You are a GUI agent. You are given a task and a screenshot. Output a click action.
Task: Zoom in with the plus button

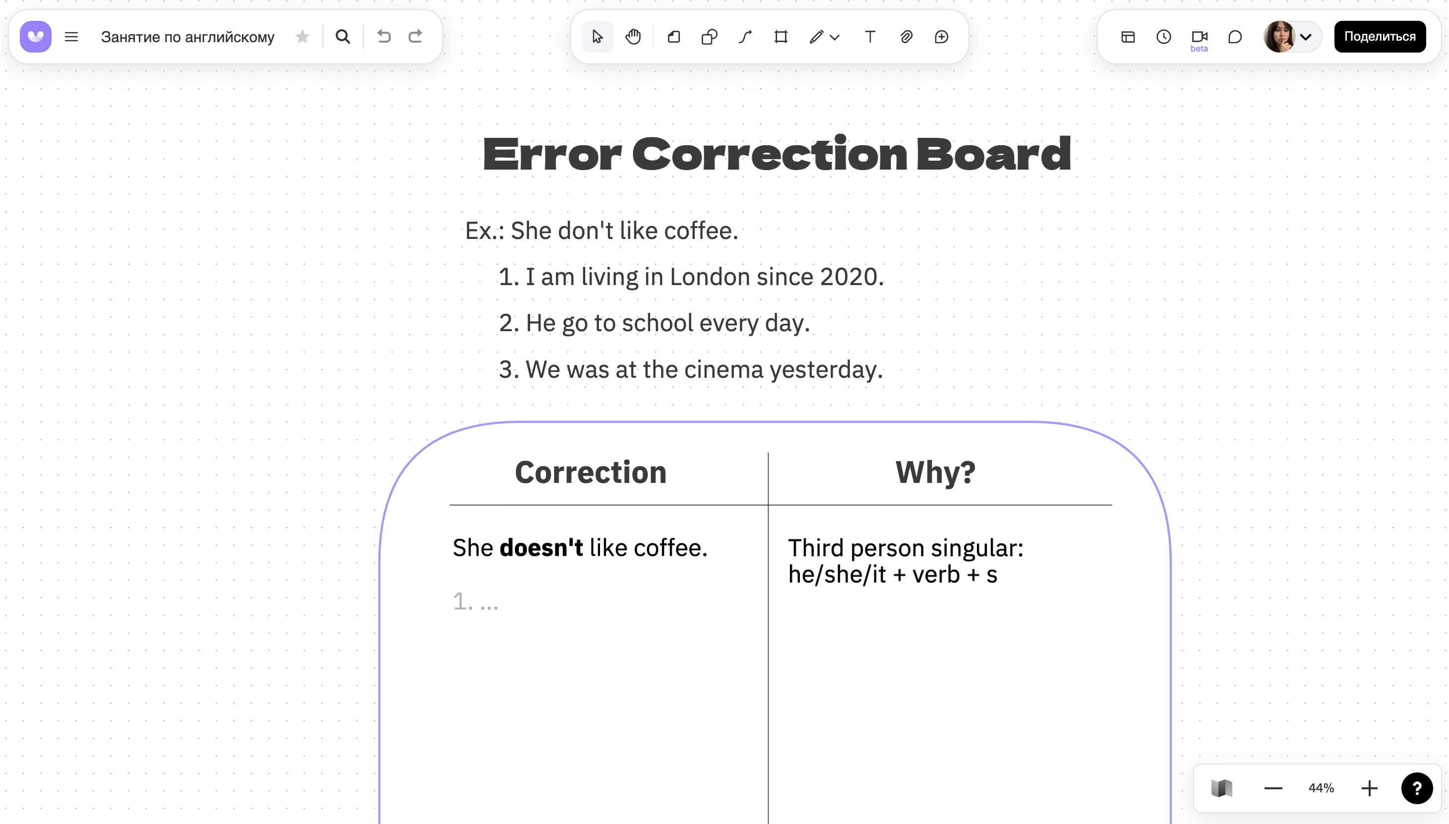[1369, 788]
